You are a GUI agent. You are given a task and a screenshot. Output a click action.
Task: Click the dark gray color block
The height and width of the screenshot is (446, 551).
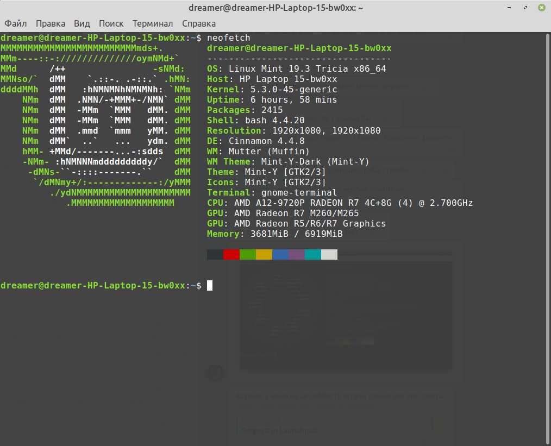215,255
